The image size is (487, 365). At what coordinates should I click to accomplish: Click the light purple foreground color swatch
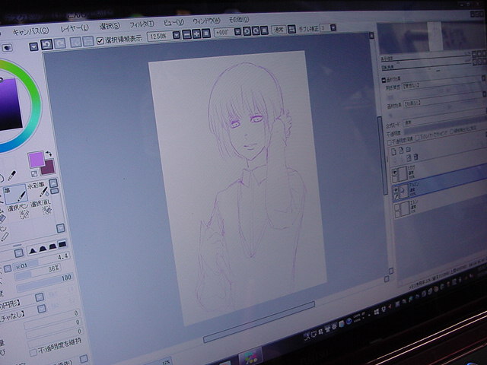pyautogui.click(x=36, y=160)
